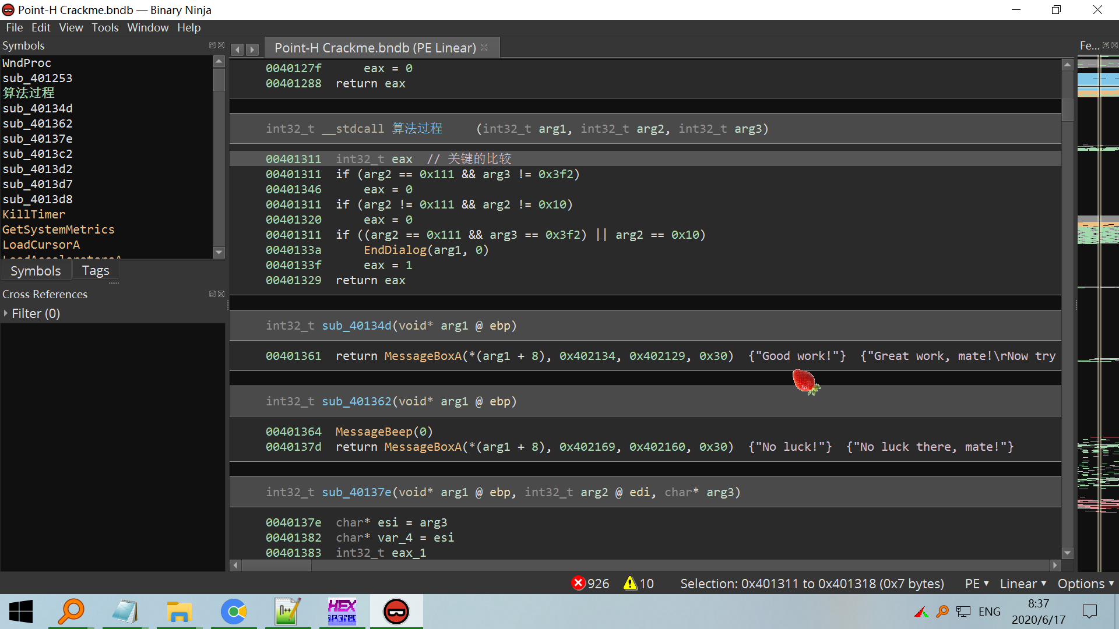
Task: Open Windows search magnifier in taskbar
Action: [x=71, y=612]
